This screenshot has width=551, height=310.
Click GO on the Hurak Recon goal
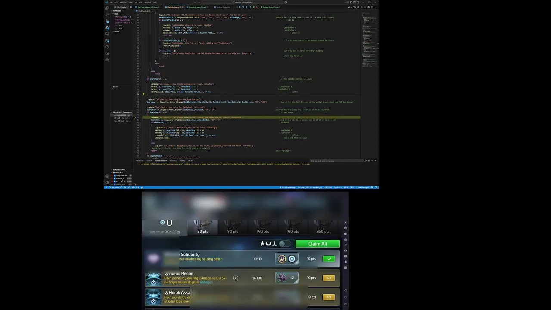(328, 278)
